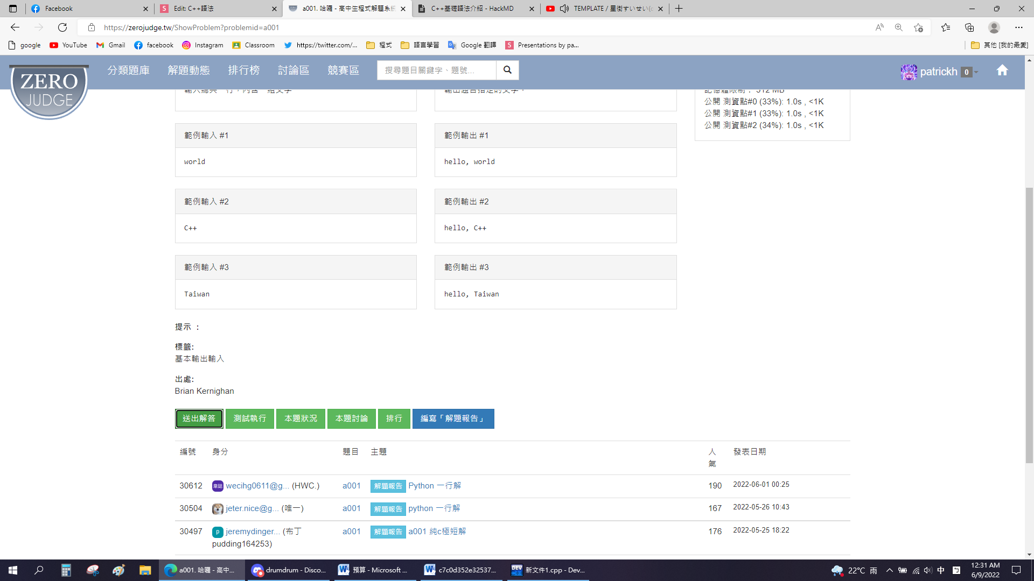
Task: Click 測試執行 test run button
Action: tap(249, 419)
